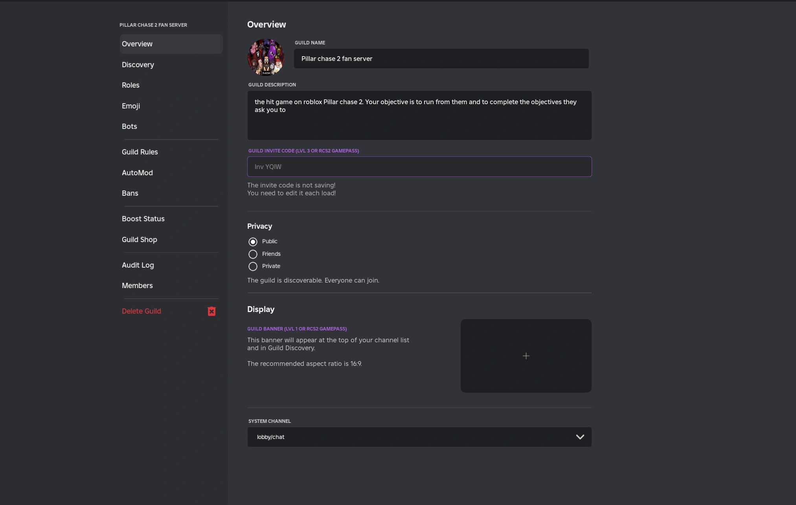Image resolution: width=796 pixels, height=505 pixels.
Task: Set guild privacy to Private
Action: 253,266
